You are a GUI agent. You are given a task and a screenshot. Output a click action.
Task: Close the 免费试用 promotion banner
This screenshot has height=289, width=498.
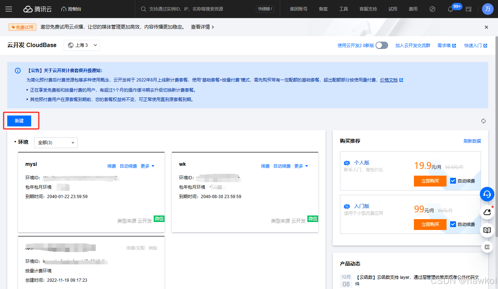pyautogui.click(x=486, y=27)
